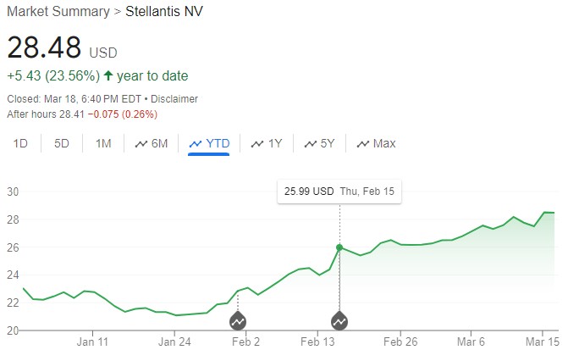Click the trend icon beside Max
This screenshot has height=361, width=568.
click(363, 144)
